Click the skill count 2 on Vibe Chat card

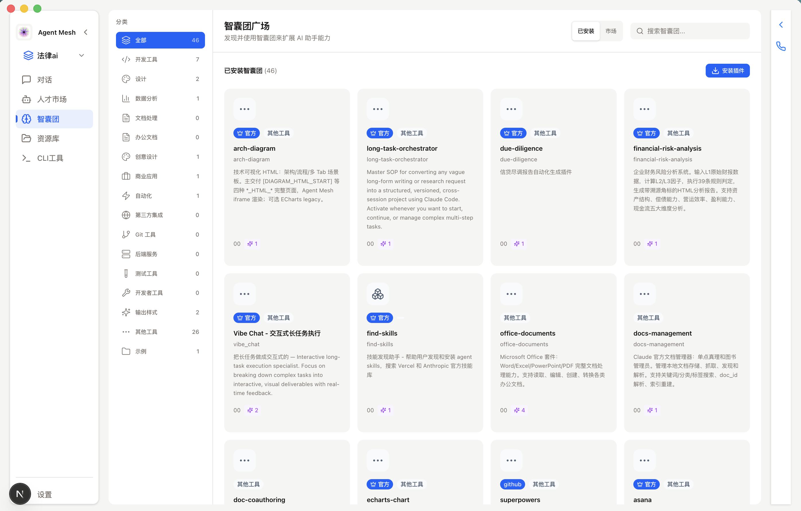pos(253,410)
